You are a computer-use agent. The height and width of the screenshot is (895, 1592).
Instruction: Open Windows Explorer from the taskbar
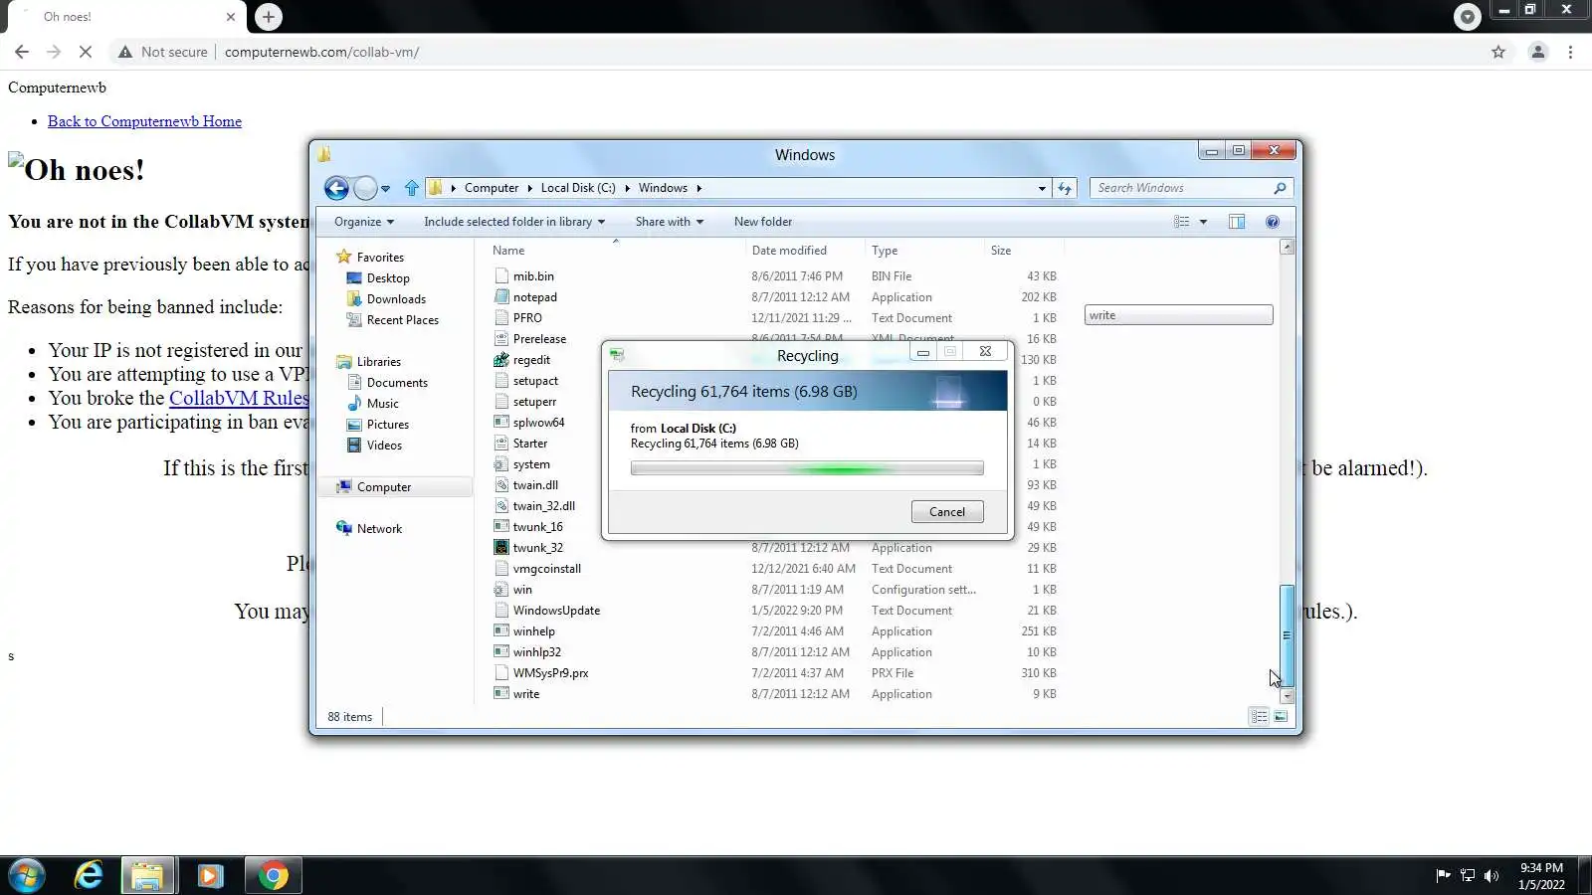[x=147, y=876]
